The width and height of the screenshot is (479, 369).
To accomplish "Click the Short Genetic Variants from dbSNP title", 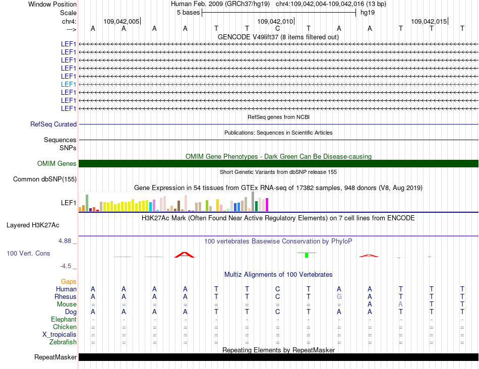I will (278, 172).
